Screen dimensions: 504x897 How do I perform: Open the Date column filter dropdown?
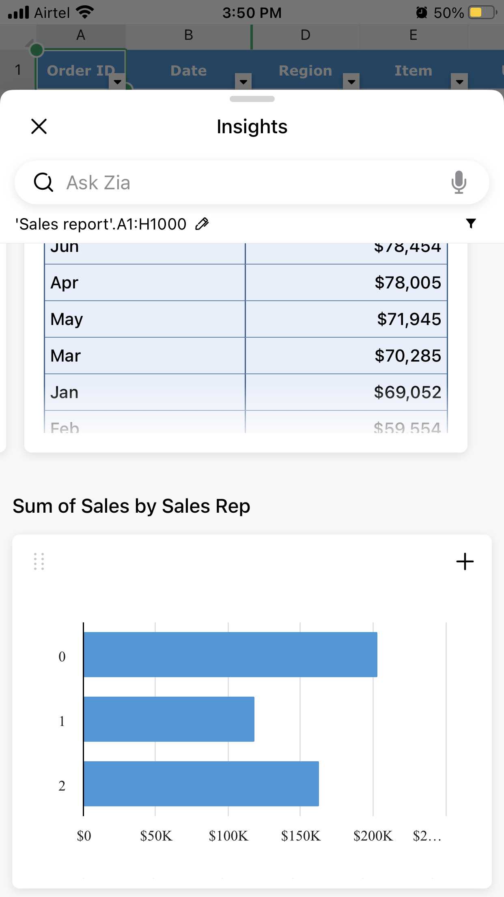pos(243,82)
